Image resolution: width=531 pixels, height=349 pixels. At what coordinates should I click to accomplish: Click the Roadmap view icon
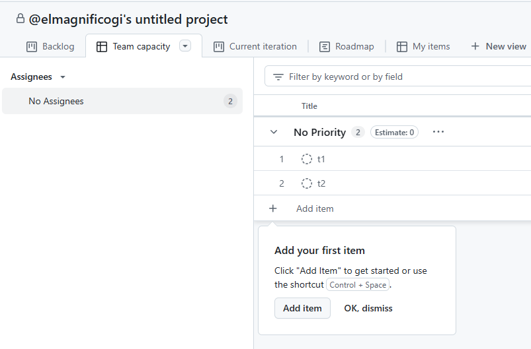(325, 47)
